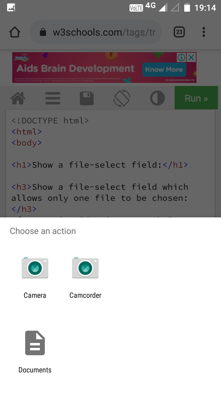The image size is (221, 393).
Task: Click the Know More ad button
Action: coord(164,70)
